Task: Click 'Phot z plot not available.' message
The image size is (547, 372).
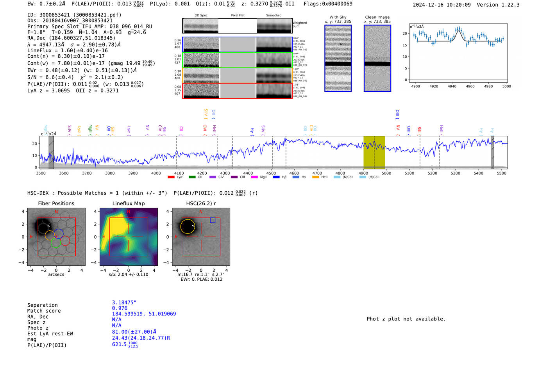Action: click(406, 319)
